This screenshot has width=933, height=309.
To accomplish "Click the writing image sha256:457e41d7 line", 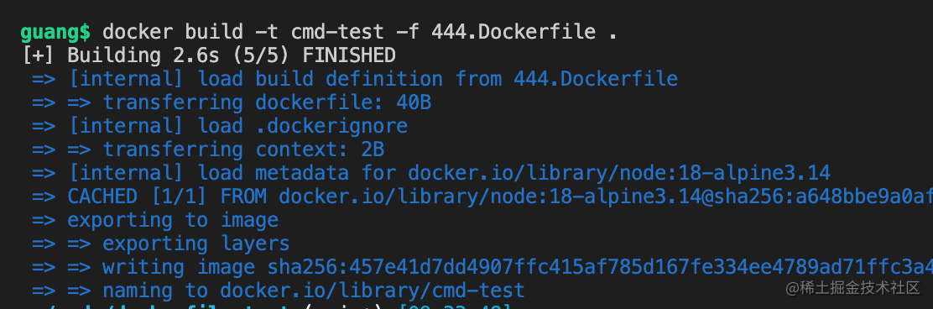I will pos(482,267).
